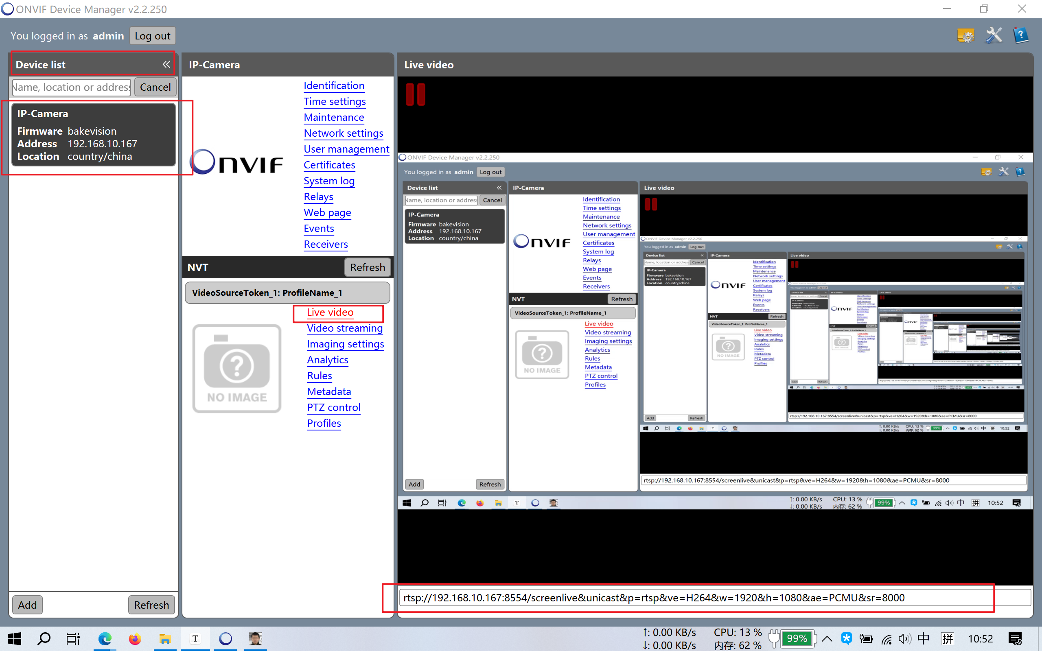Show hidden icons in the system tray
The width and height of the screenshot is (1042, 651).
(826, 638)
